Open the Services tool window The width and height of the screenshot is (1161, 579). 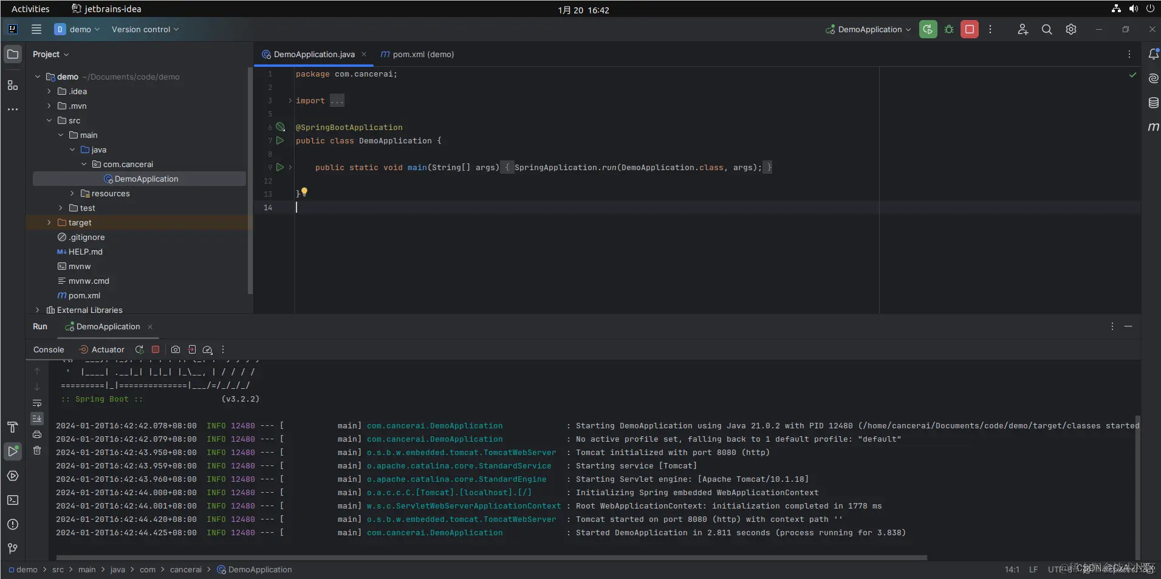[13, 476]
